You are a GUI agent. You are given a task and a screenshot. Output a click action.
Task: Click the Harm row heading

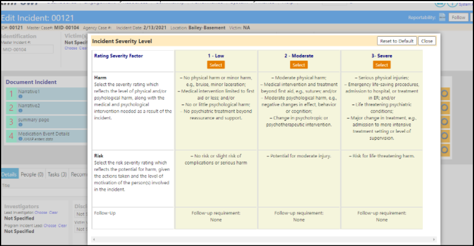click(100, 78)
